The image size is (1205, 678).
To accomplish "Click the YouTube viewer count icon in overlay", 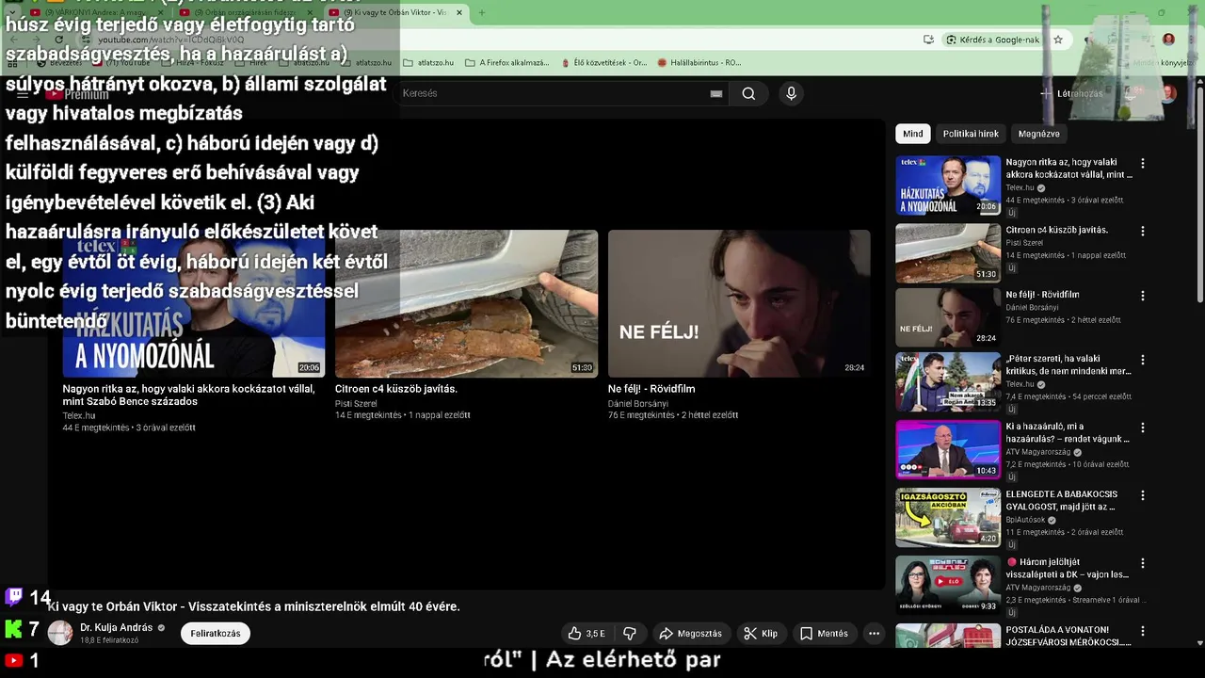I will click(x=13, y=661).
